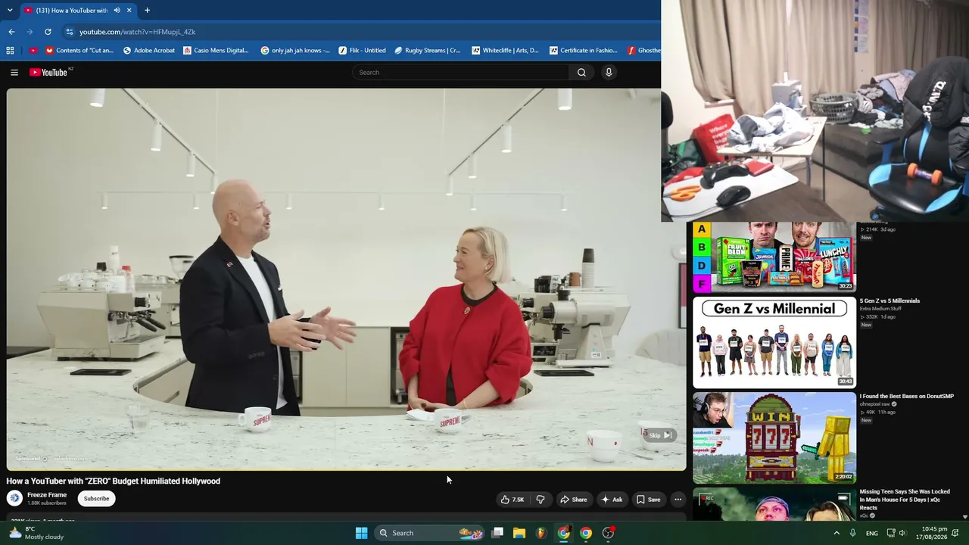Share the video
The image size is (969, 545).
[573, 500]
